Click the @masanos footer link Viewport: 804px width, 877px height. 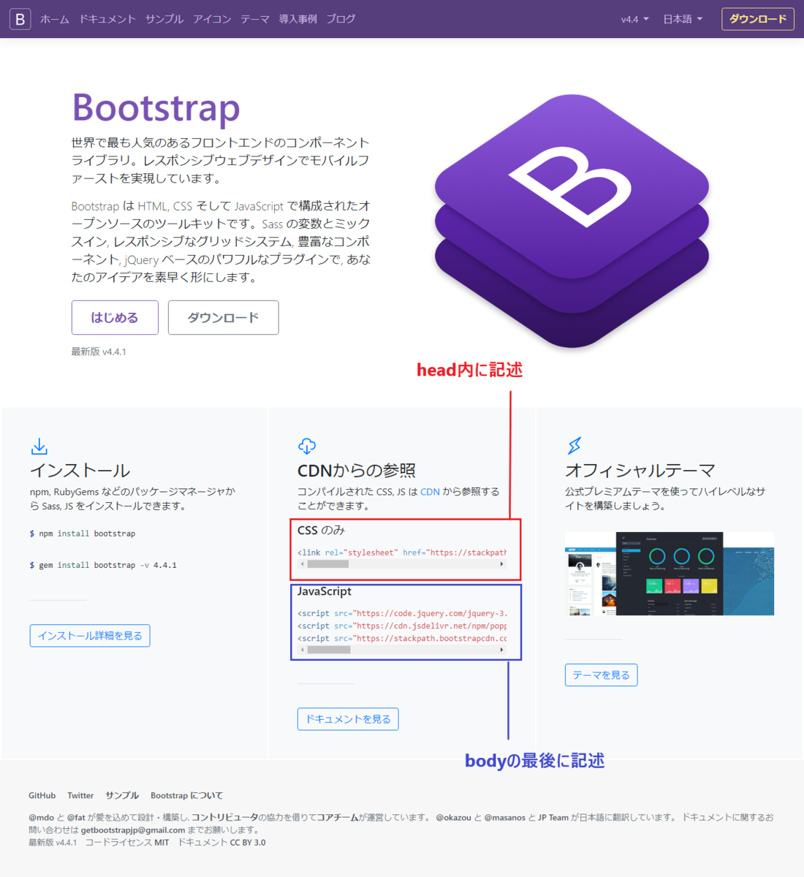tap(504, 818)
